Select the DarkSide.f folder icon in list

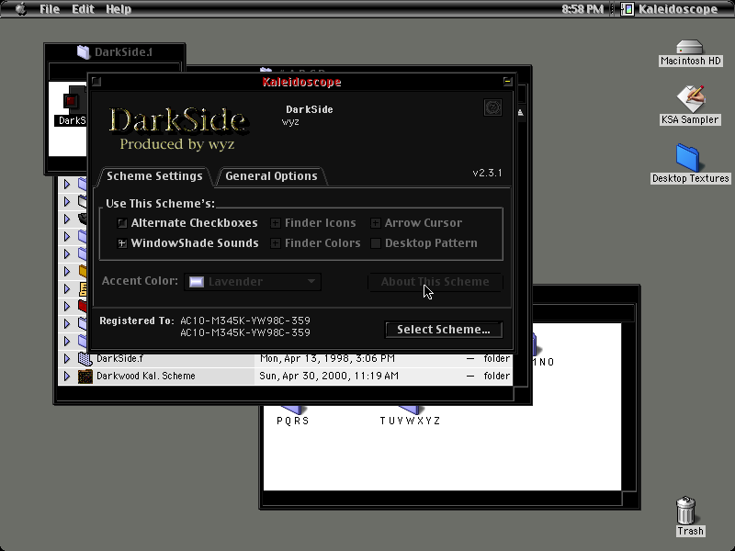coord(85,358)
